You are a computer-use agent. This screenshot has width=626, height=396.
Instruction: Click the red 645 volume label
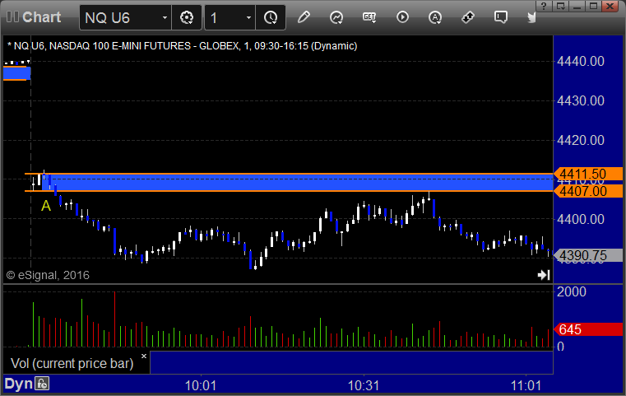pyautogui.click(x=587, y=329)
